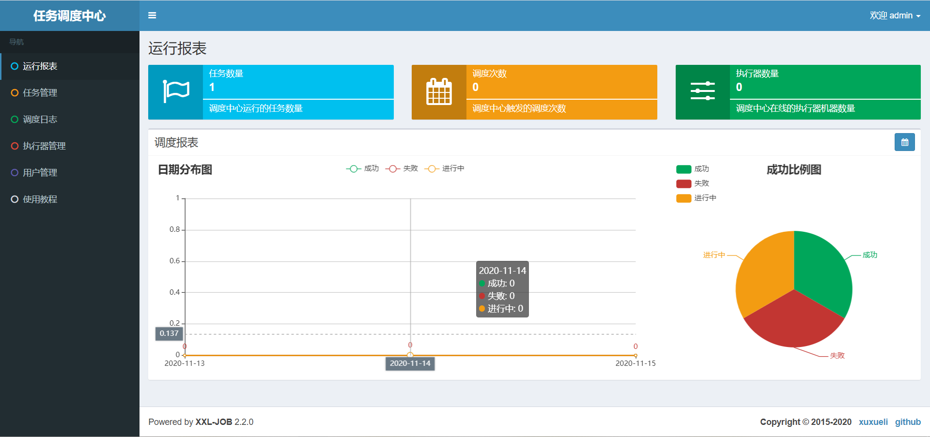Open 运行报表 in the sidebar
Image resolution: width=930 pixels, height=437 pixels.
70,66
